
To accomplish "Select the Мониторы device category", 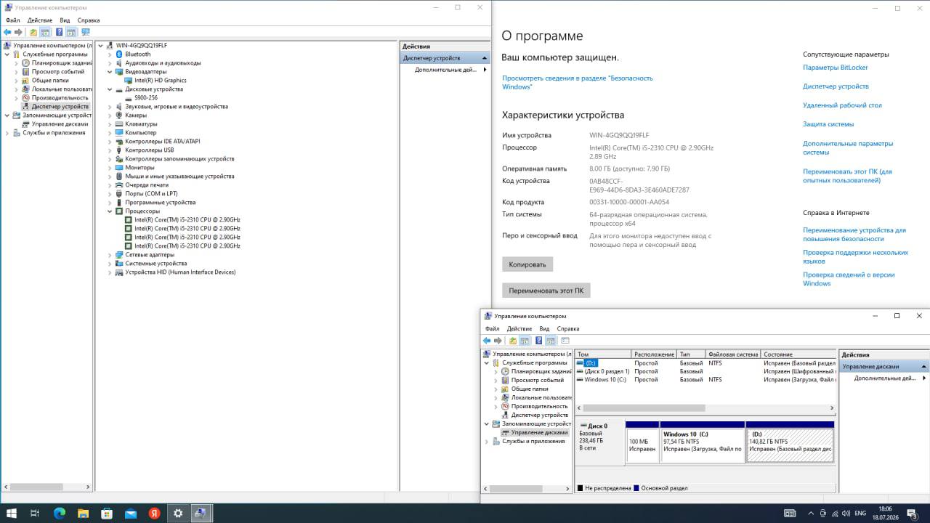I will 139,168.
